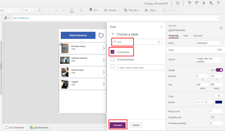This screenshot has width=225, height=131.
Task: Click the Cancel button
Action: (x=136, y=125)
